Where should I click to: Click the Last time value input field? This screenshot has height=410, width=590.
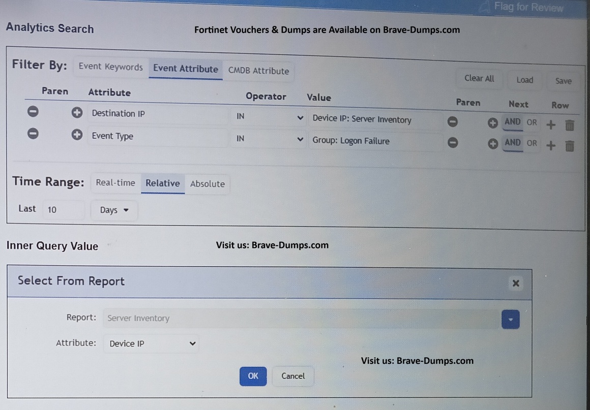pos(64,209)
